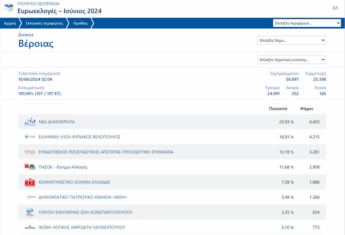Click the ΠΑΣΟΚ party logo
The height and width of the screenshot is (235, 345).
[x=30, y=167]
